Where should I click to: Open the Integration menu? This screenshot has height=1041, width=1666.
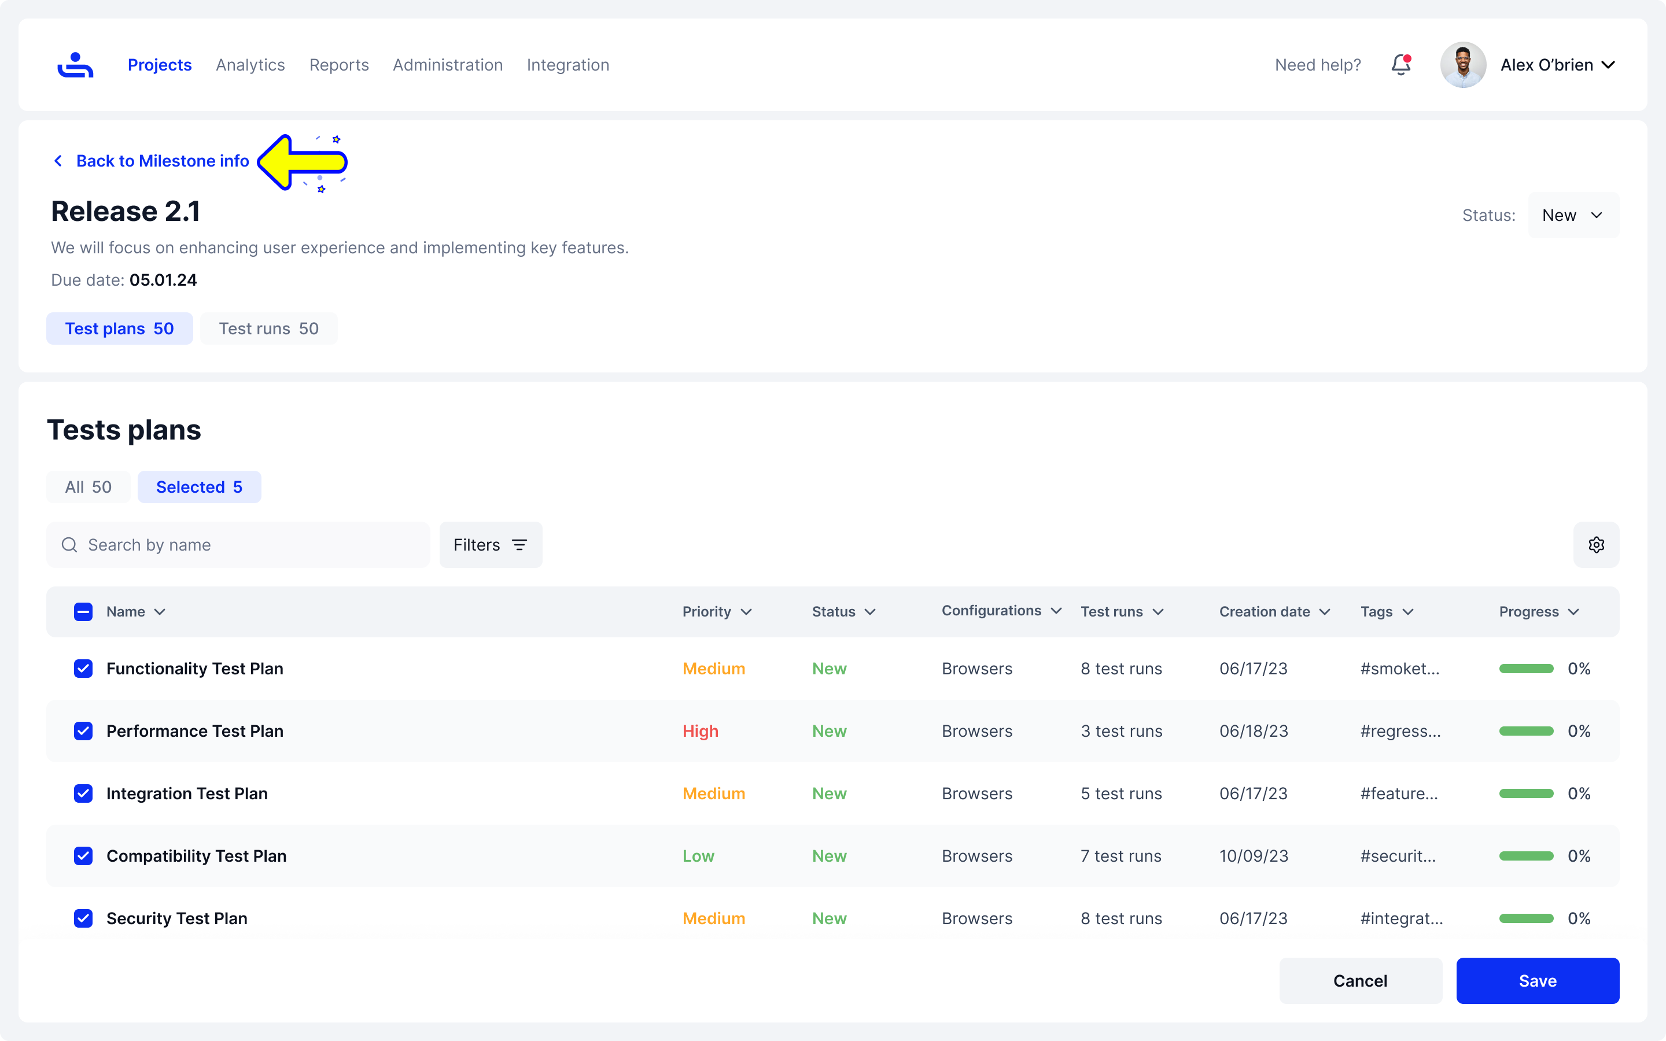568,65
